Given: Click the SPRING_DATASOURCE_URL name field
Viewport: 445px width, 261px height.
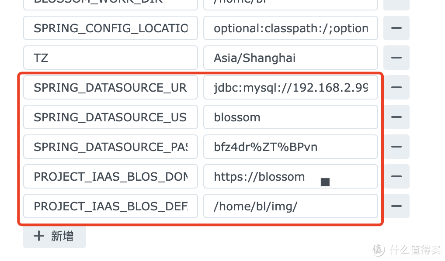Looking at the screenshot, I should point(110,88).
